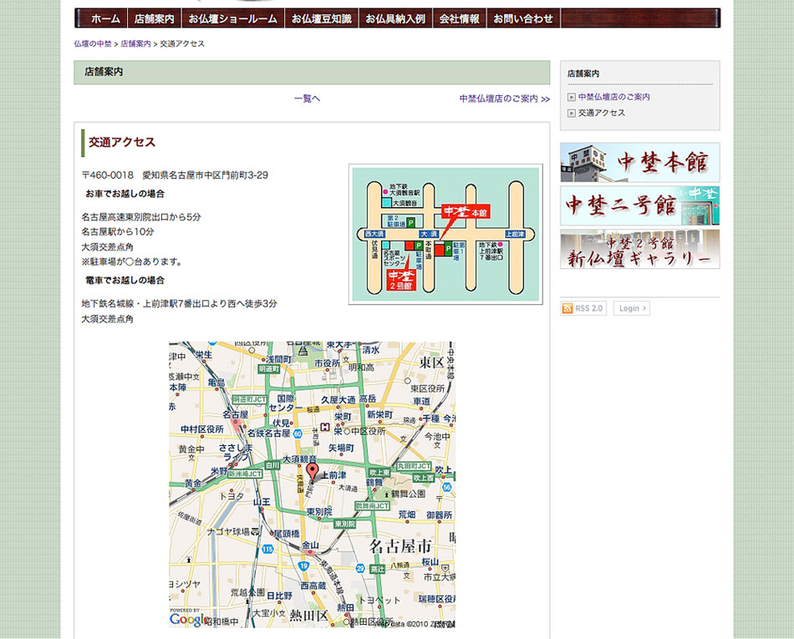Click the Google logo on the map
The height and width of the screenshot is (639, 794).
pos(186,619)
